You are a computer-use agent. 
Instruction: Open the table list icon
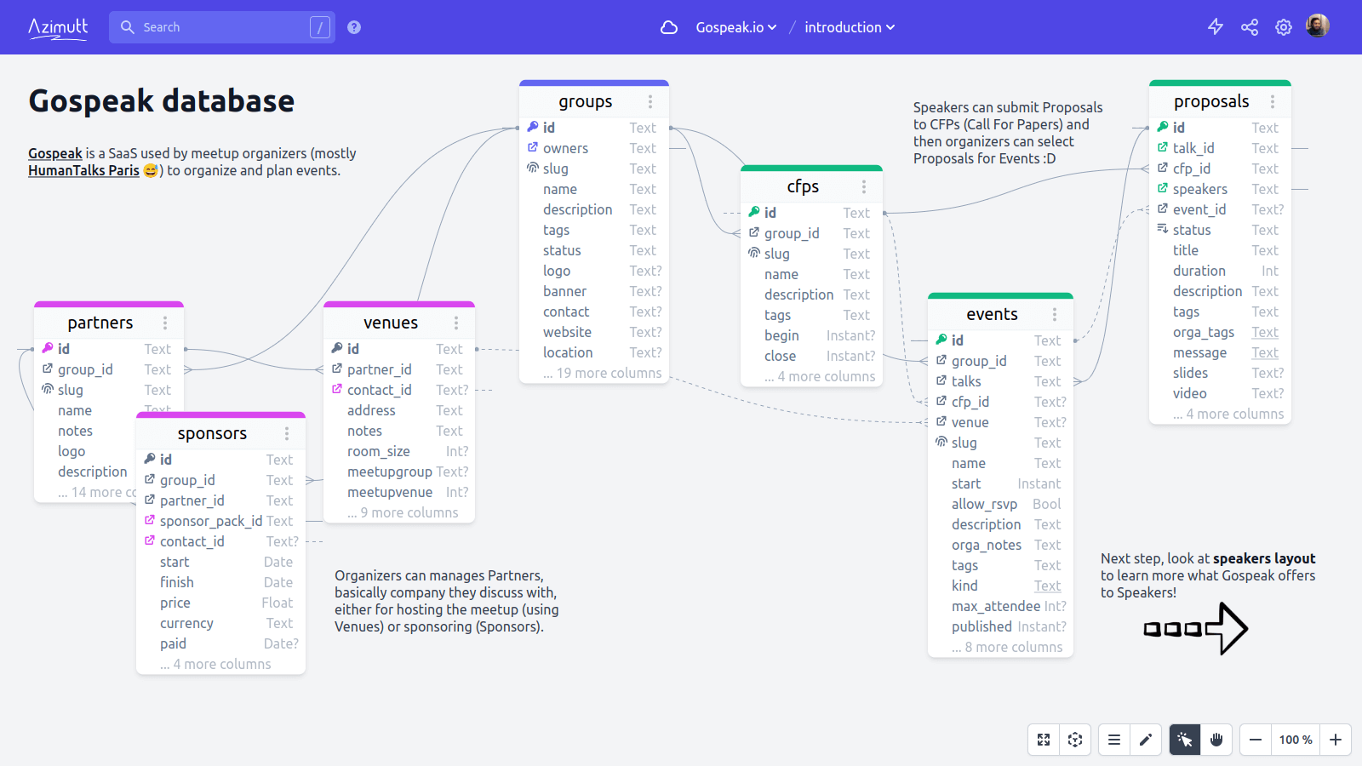click(1113, 740)
